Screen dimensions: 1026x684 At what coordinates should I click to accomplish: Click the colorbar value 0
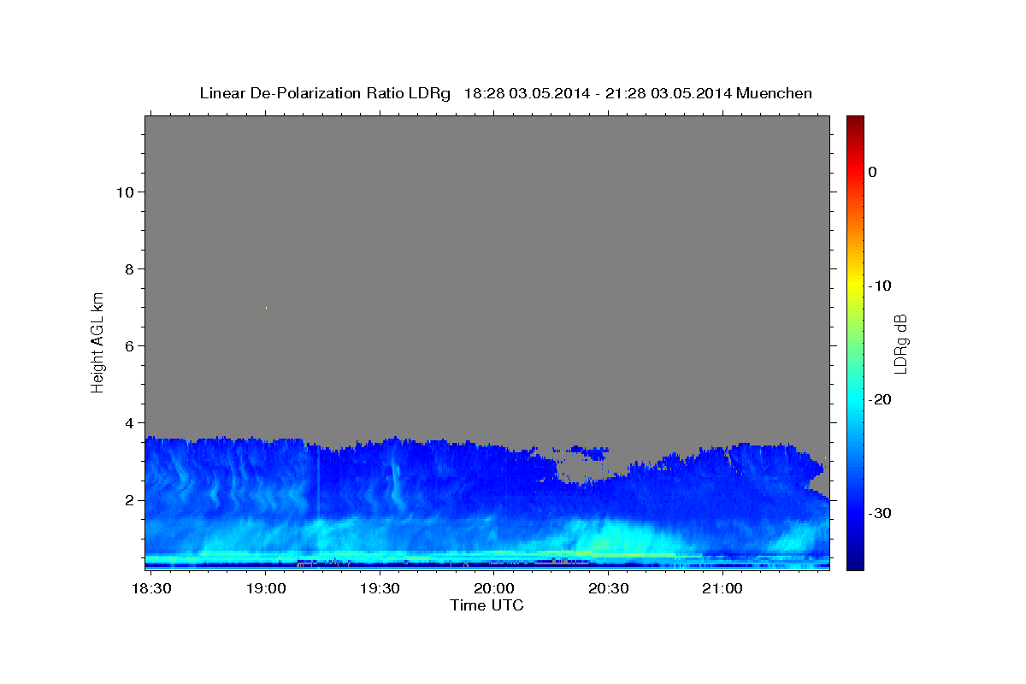click(x=872, y=172)
